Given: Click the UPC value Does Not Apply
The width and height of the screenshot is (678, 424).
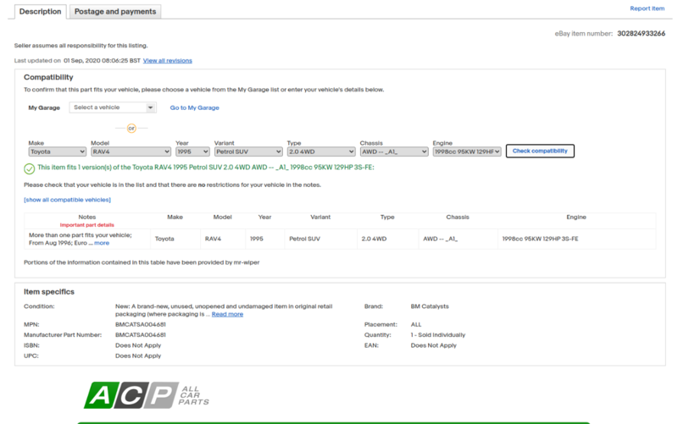Looking at the screenshot, I should 138,355.
